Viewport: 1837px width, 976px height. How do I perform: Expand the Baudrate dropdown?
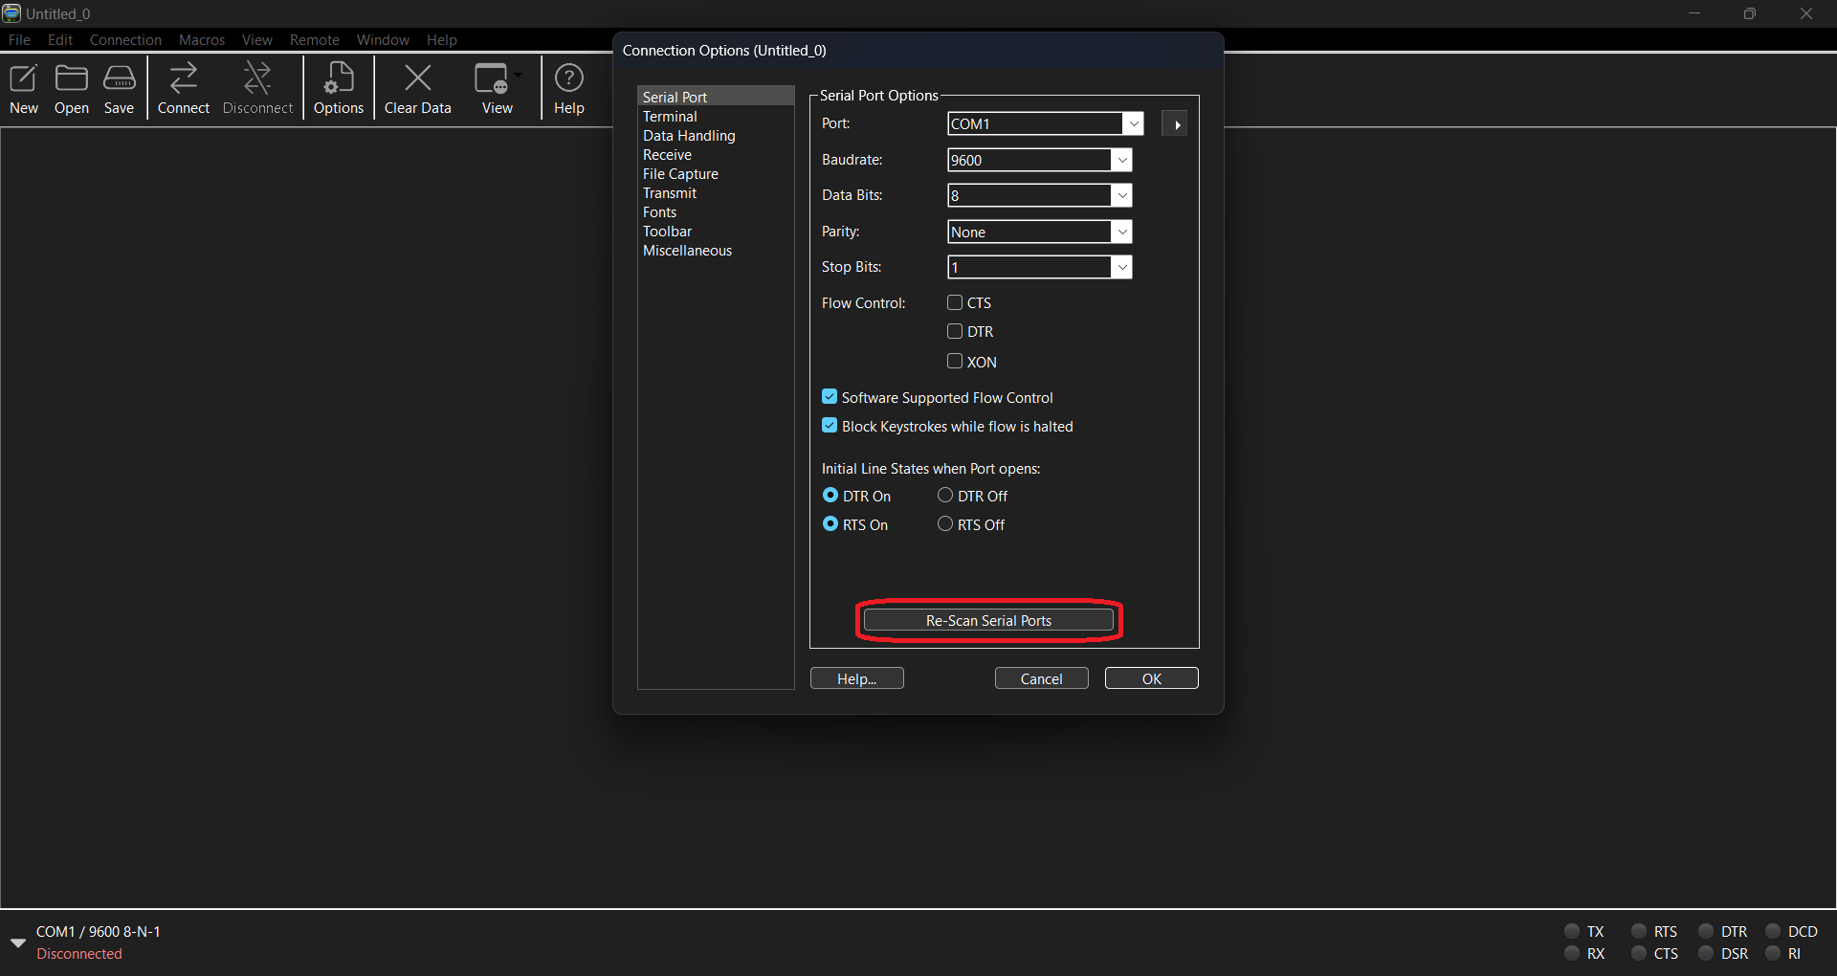[x=1121, y=161]
